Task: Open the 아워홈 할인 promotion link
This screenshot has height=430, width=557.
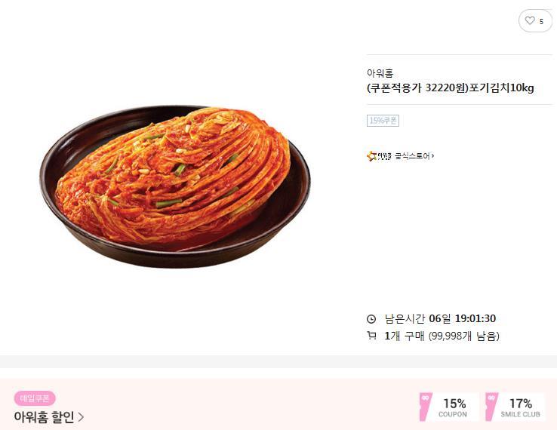Action: click(44, 417)
